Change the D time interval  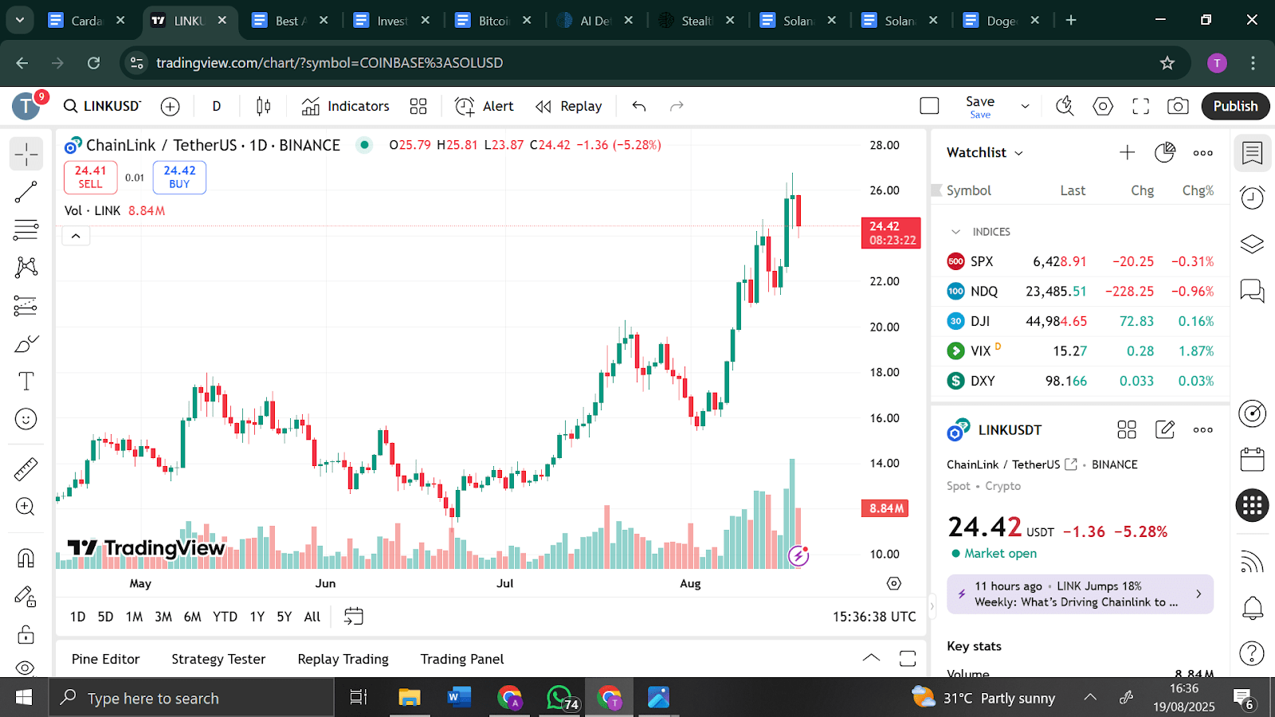[217, 106]
